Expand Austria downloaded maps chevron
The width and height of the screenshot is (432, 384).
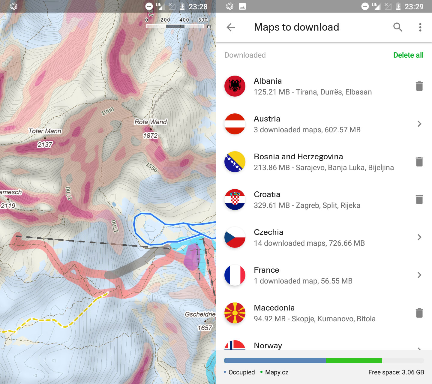[419, 124]
